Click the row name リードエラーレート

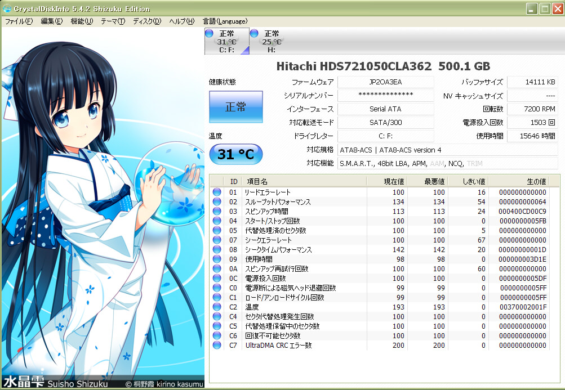tap(268, 192)
